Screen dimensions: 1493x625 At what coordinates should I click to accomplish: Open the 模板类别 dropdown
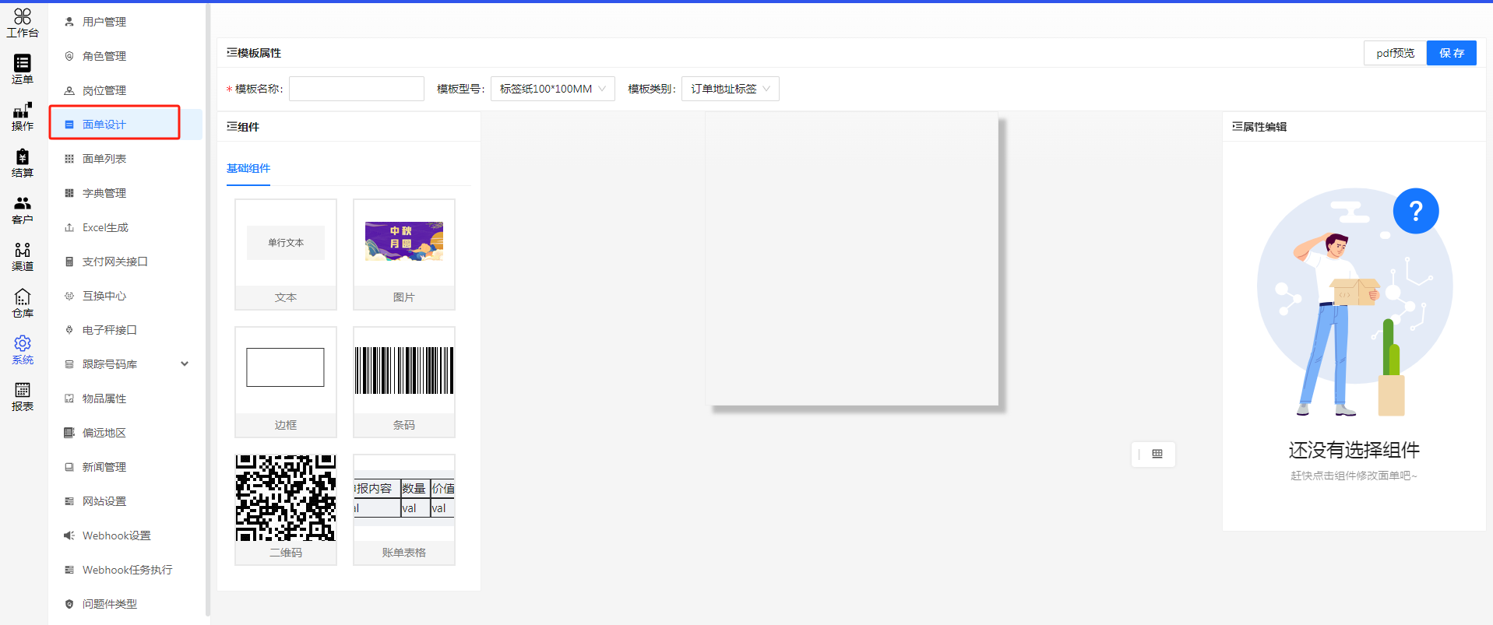point(730,89)
